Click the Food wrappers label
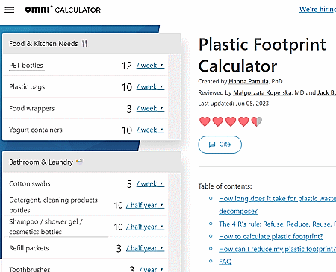Image resolution: width=336 pixels, height=272 pixels. [32, 109]
